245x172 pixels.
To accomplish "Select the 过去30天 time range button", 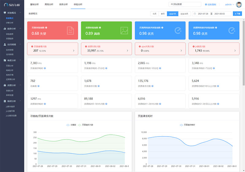I will (x=185, y=14).
